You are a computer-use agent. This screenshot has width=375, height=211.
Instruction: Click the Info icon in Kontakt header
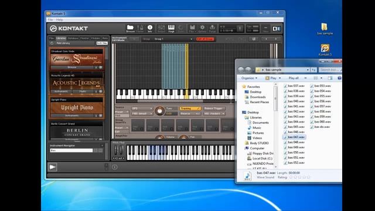[150, 29]
